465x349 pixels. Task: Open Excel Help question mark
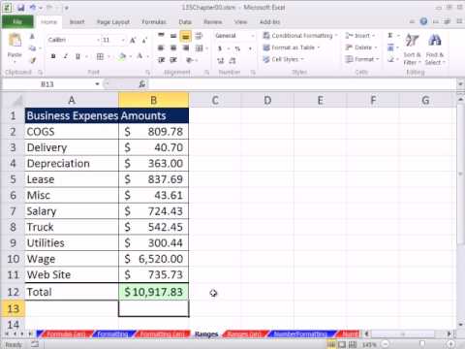[x=423, y=21]
